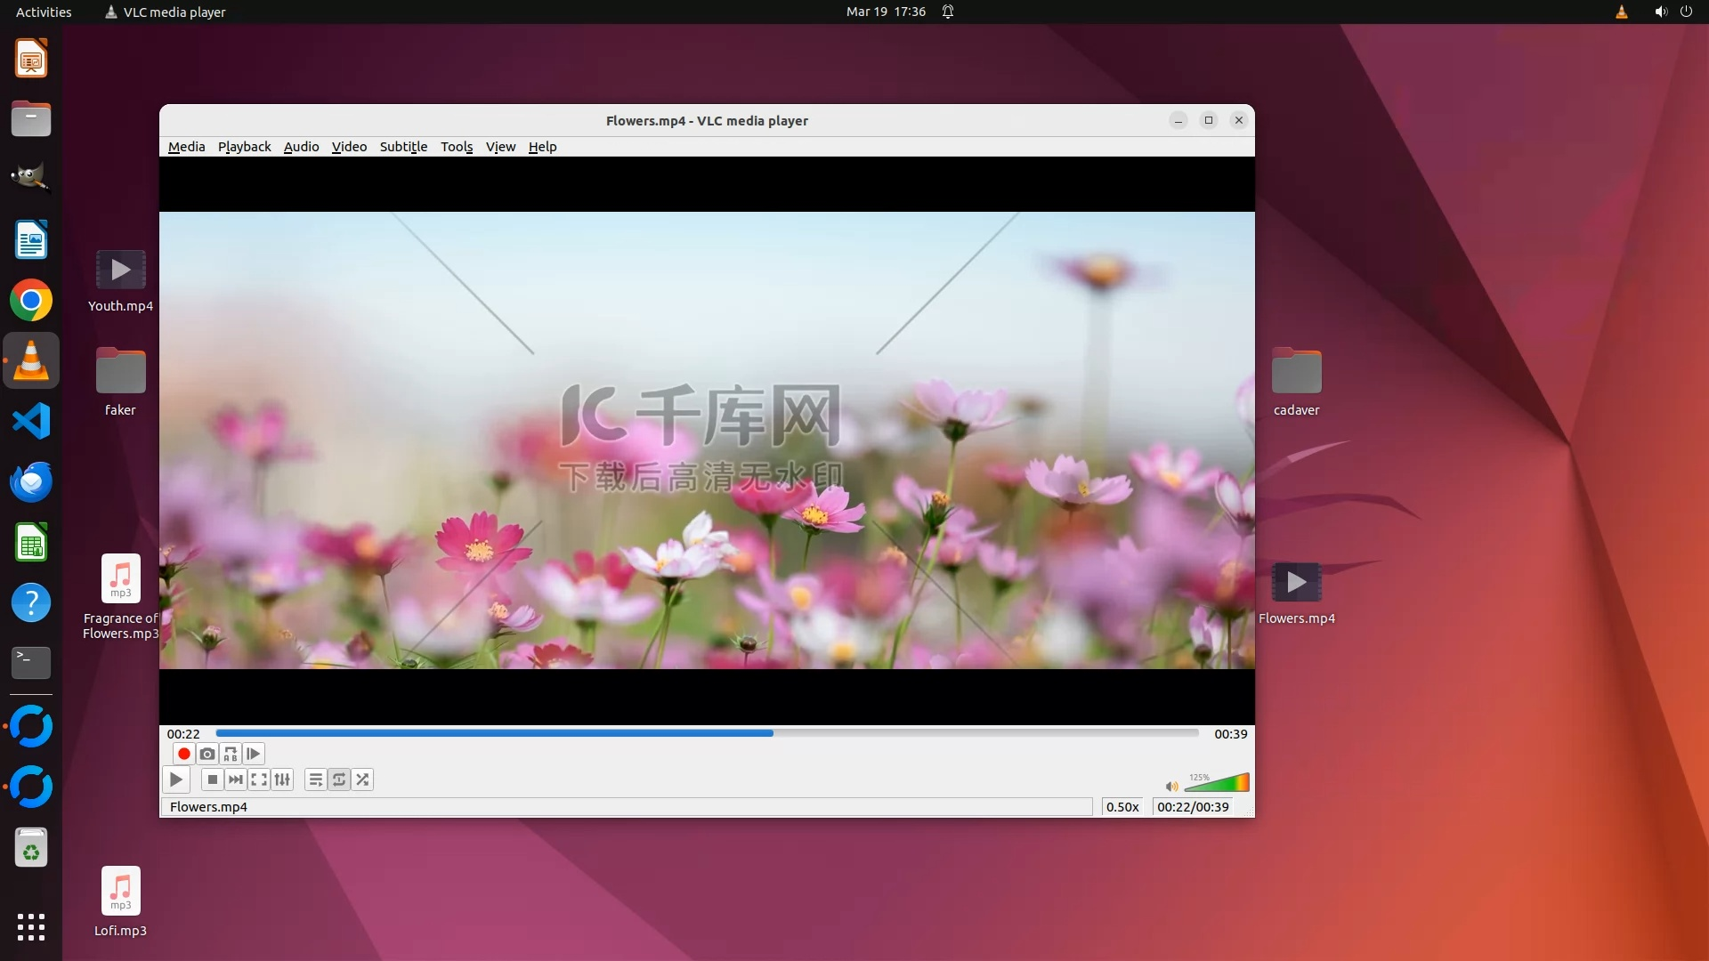The image size is (1709, 961).
Task: Toggle shuffle (random) playback
Action: coord(362,779)
